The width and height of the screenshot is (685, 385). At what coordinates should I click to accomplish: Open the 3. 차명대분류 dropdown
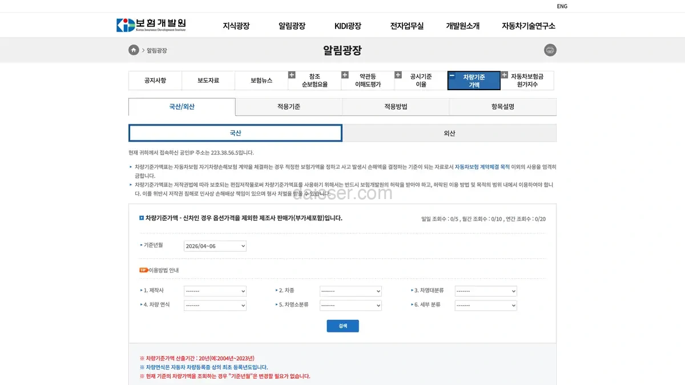[x=486, y=291]
